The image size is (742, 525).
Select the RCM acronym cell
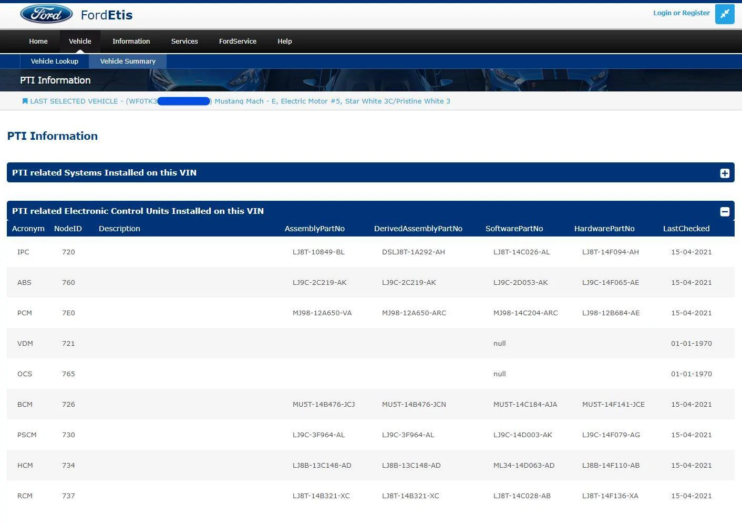point(25,496)
